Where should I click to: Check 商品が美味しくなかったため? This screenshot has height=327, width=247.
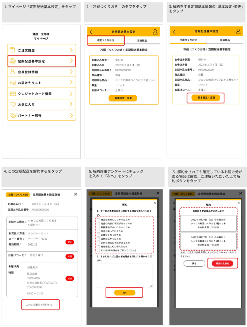click(98, 220)
